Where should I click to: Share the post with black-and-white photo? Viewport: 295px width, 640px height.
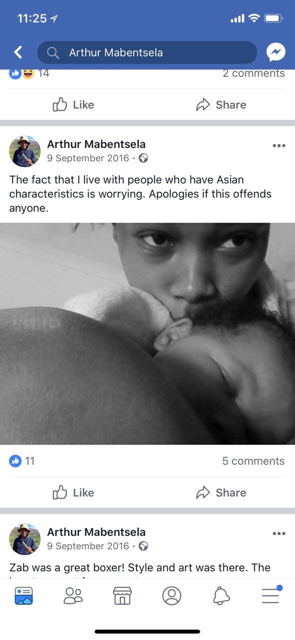[221, 492]
